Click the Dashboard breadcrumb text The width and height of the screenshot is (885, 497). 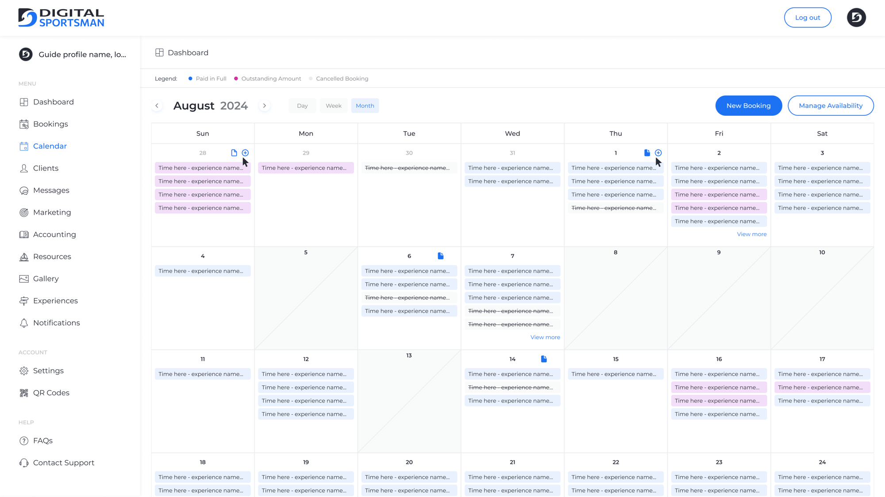(188, 53)
